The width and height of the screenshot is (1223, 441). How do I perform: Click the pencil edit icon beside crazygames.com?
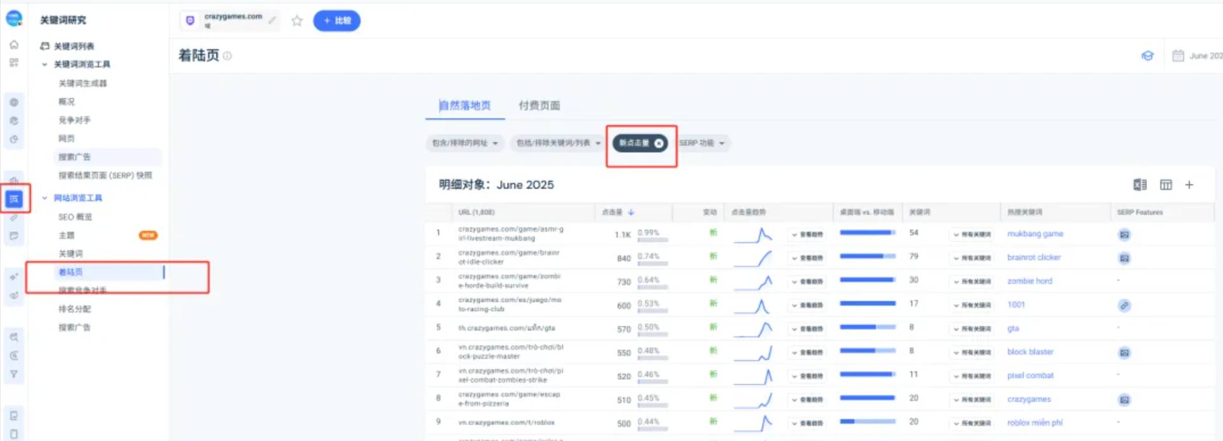pyautogui.click(x=272, y=20)
